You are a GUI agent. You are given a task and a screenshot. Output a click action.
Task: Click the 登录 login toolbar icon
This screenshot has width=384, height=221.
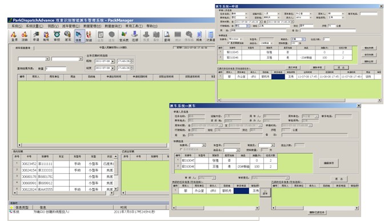click(14, 36)
